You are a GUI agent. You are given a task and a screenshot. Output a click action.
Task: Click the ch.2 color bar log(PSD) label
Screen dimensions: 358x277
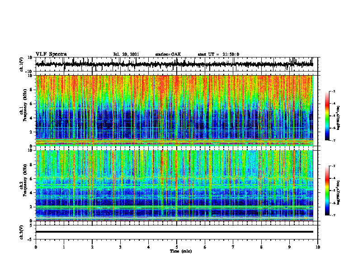(x=339, y=192)
